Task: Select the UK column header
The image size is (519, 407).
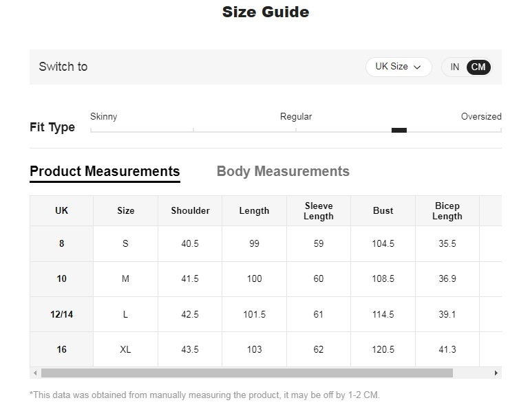Action: click(x=62, y=211)
